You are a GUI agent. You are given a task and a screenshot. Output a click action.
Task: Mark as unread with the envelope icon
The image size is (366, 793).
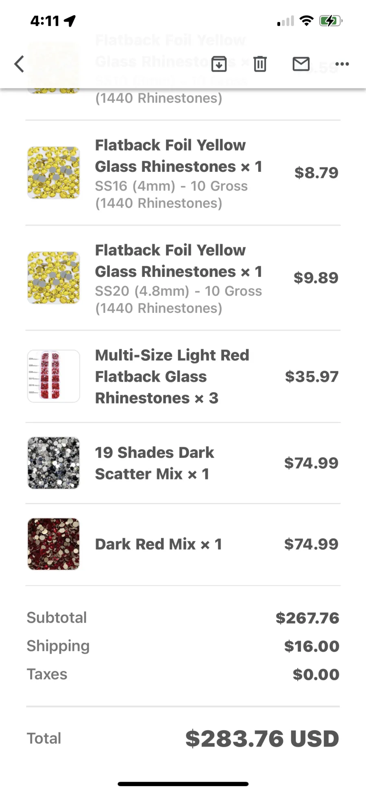coord(301,64)
